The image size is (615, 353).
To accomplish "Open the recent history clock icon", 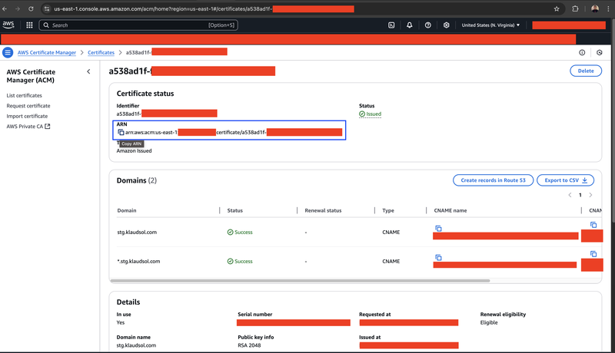I will click(x=600, y=52).
